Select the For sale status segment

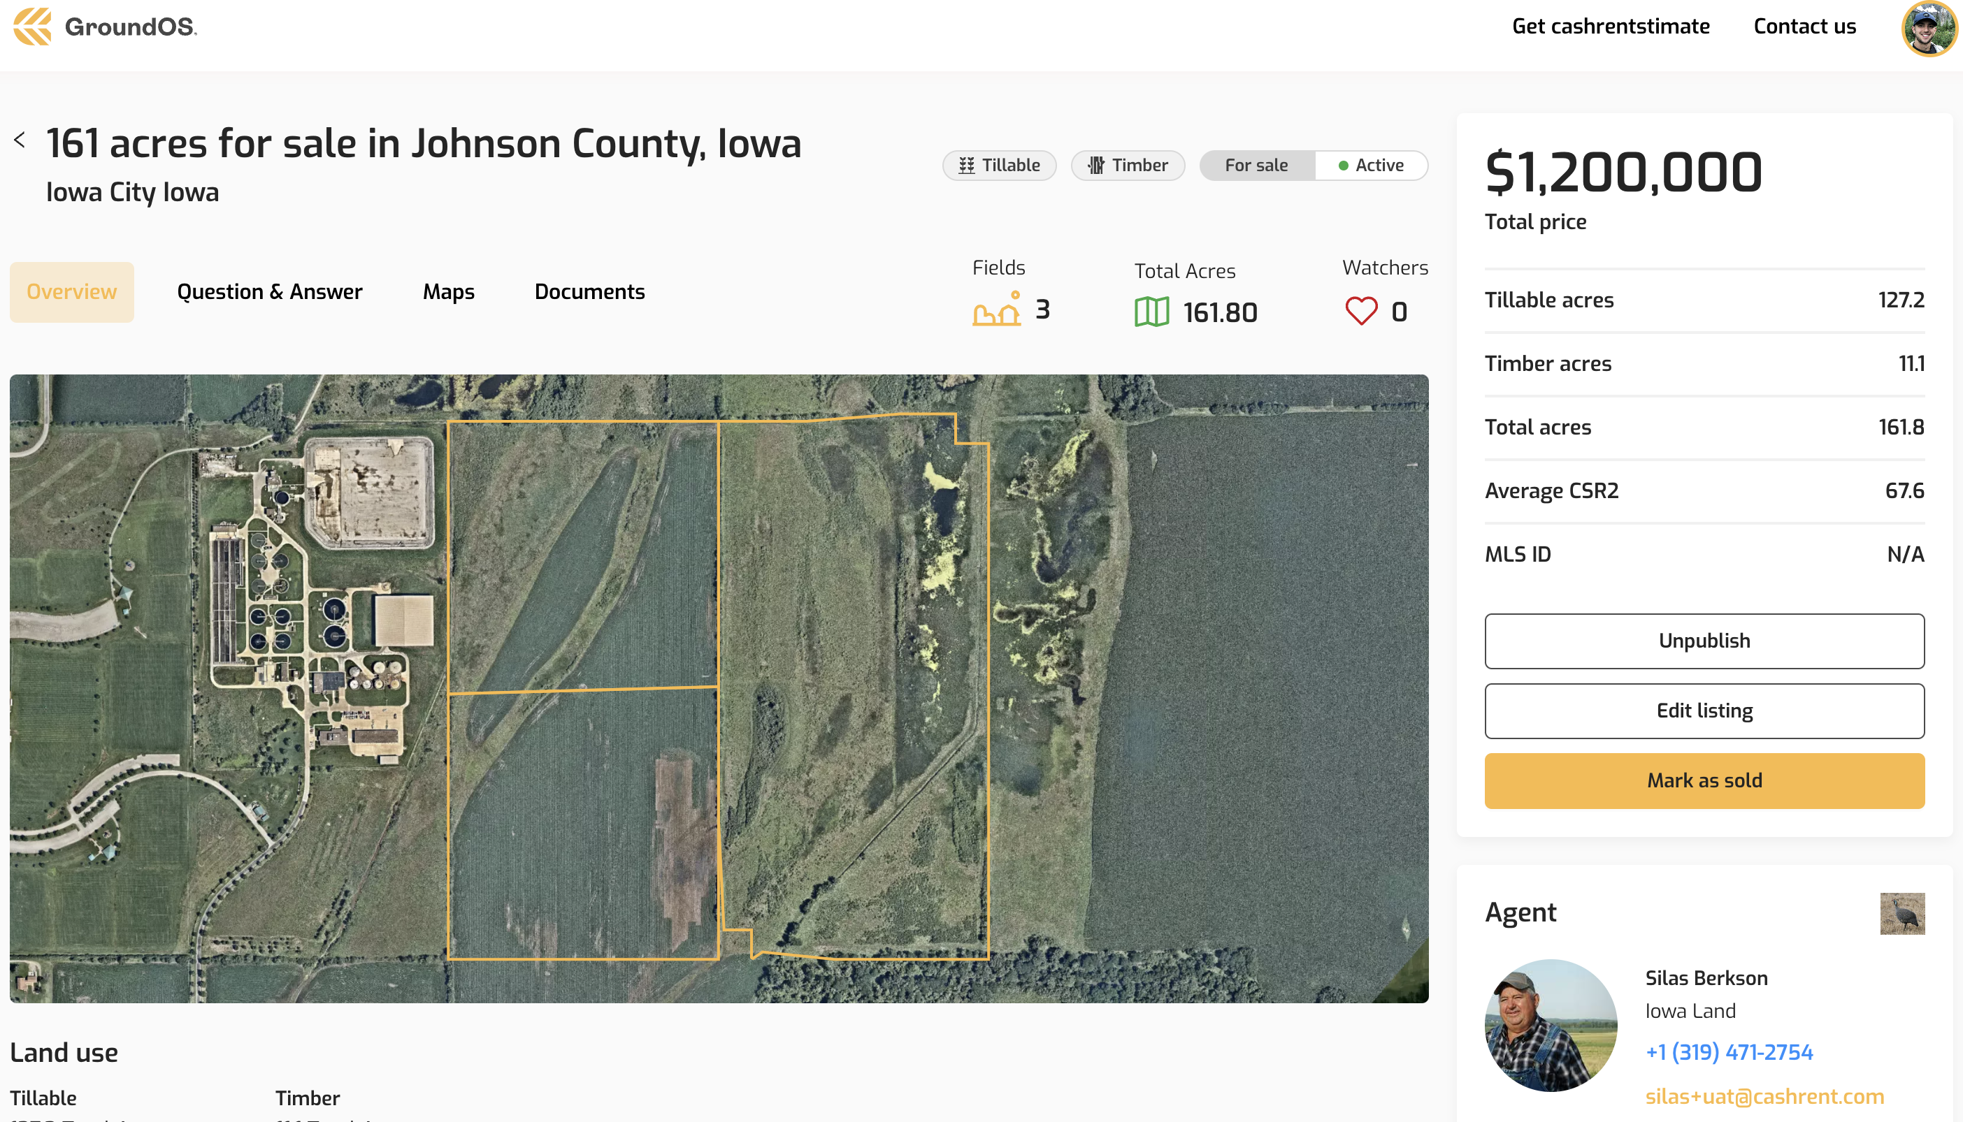tap(1256, 166)
